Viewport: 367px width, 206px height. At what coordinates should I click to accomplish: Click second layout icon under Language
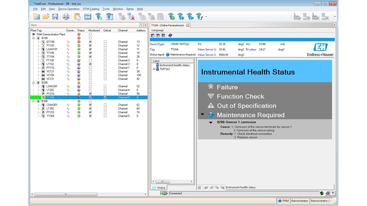point(158,36)
